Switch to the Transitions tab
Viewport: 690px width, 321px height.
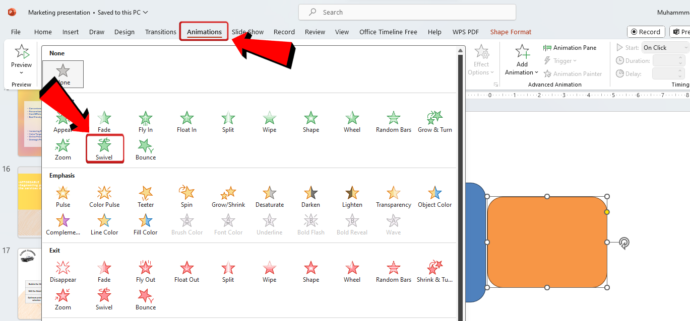tap(160, 32)
